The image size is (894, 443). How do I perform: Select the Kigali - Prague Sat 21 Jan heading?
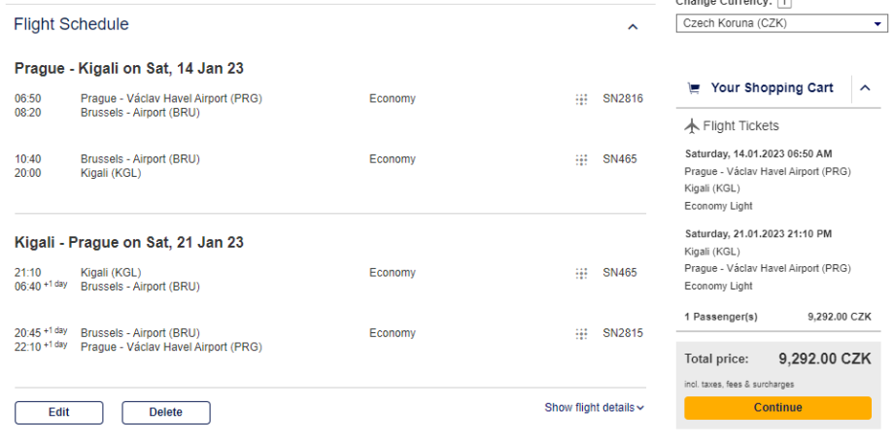pos(129,242)
